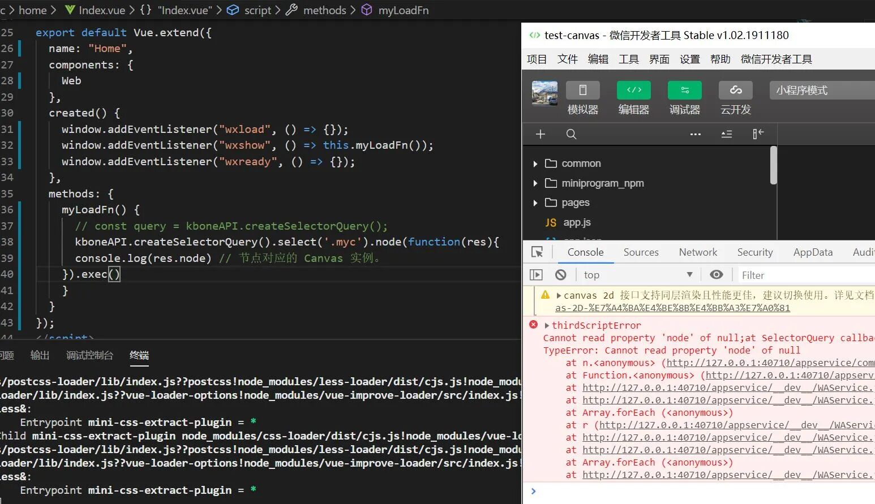Screen dimensions: 875x504
Task: Click the red error circle icon
Action: point(533,325)
